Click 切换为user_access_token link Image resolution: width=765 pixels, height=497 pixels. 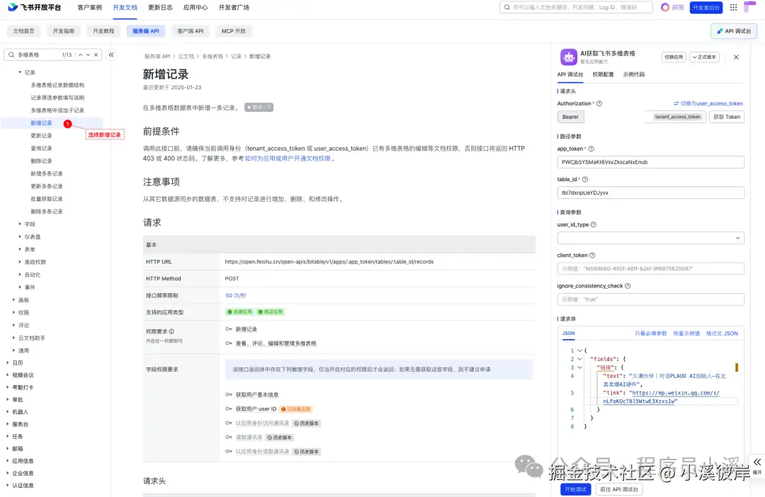(x=708, y=103)
